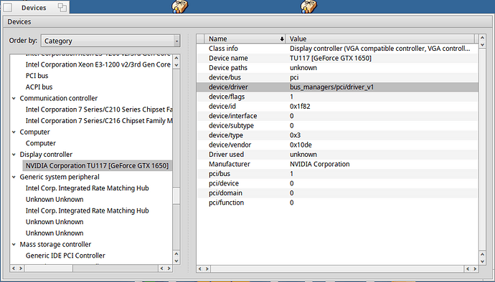Select the device/driver row
This screenshot has width=495, height=282.
pyautogui.click(x=337, y=87)
